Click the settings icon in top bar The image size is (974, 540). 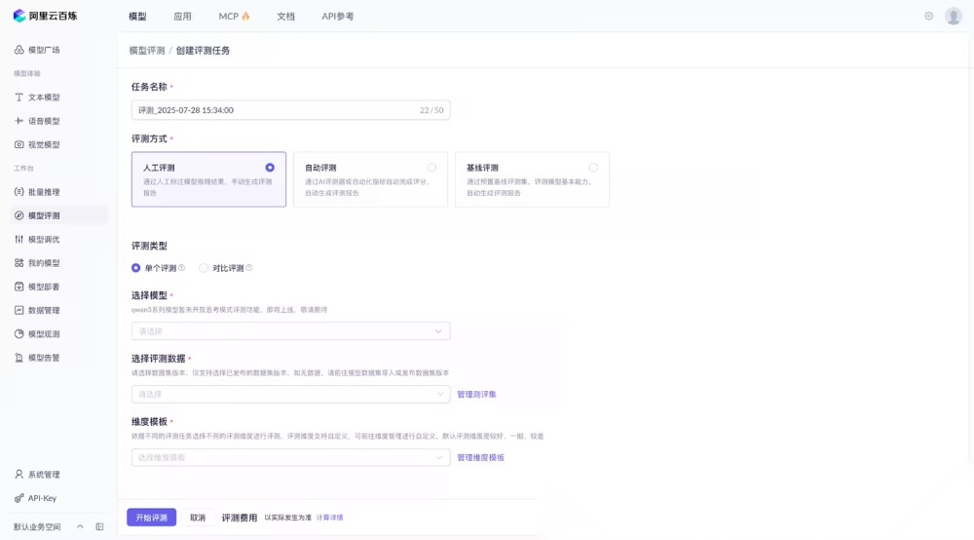point(928,17)
